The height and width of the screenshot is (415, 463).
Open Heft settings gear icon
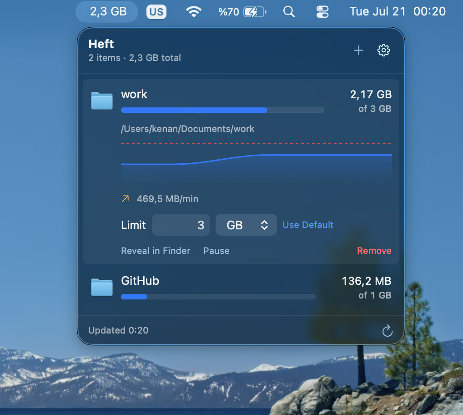pyautogui.click(x=383, y=50)
